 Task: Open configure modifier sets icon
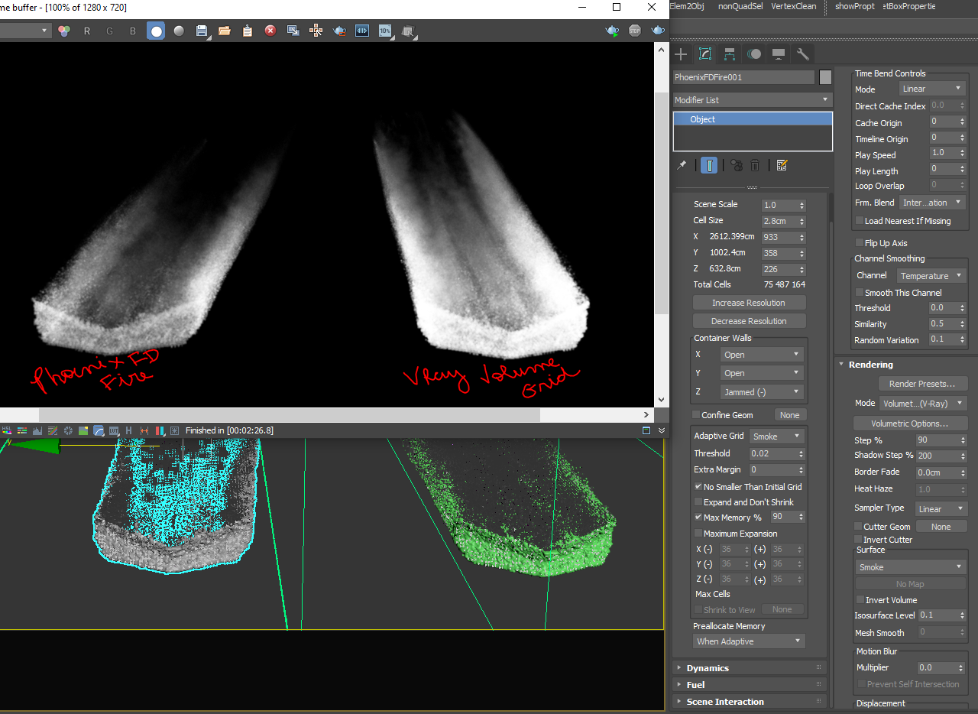tap(782, 165)
